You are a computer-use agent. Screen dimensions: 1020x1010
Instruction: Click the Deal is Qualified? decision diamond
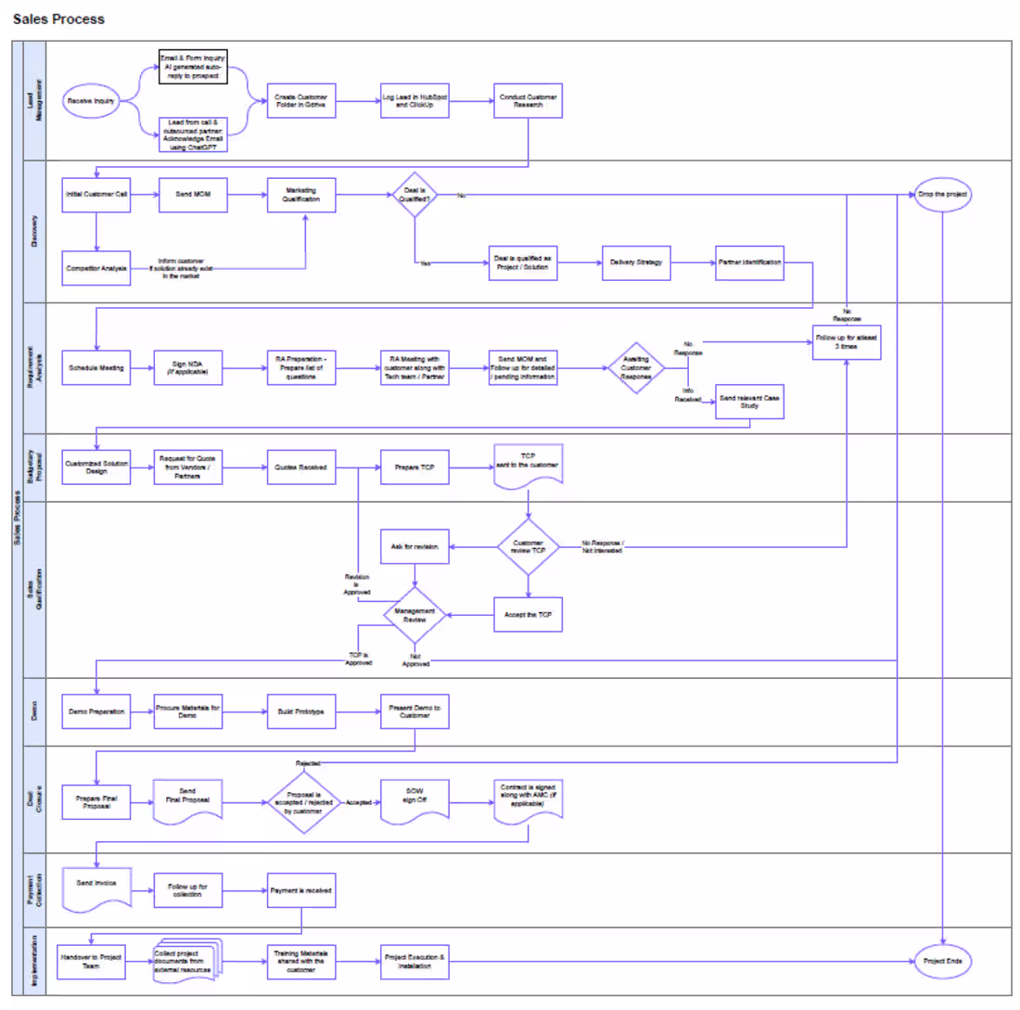click(415, 195)
